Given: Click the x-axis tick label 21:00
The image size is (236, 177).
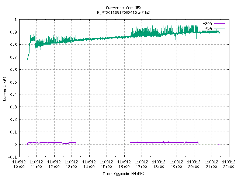Looking at the screenshot, I should pyautogui.click(x=211, y=167).
